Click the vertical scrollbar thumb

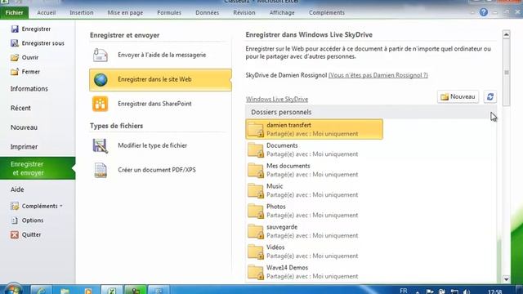507,73
